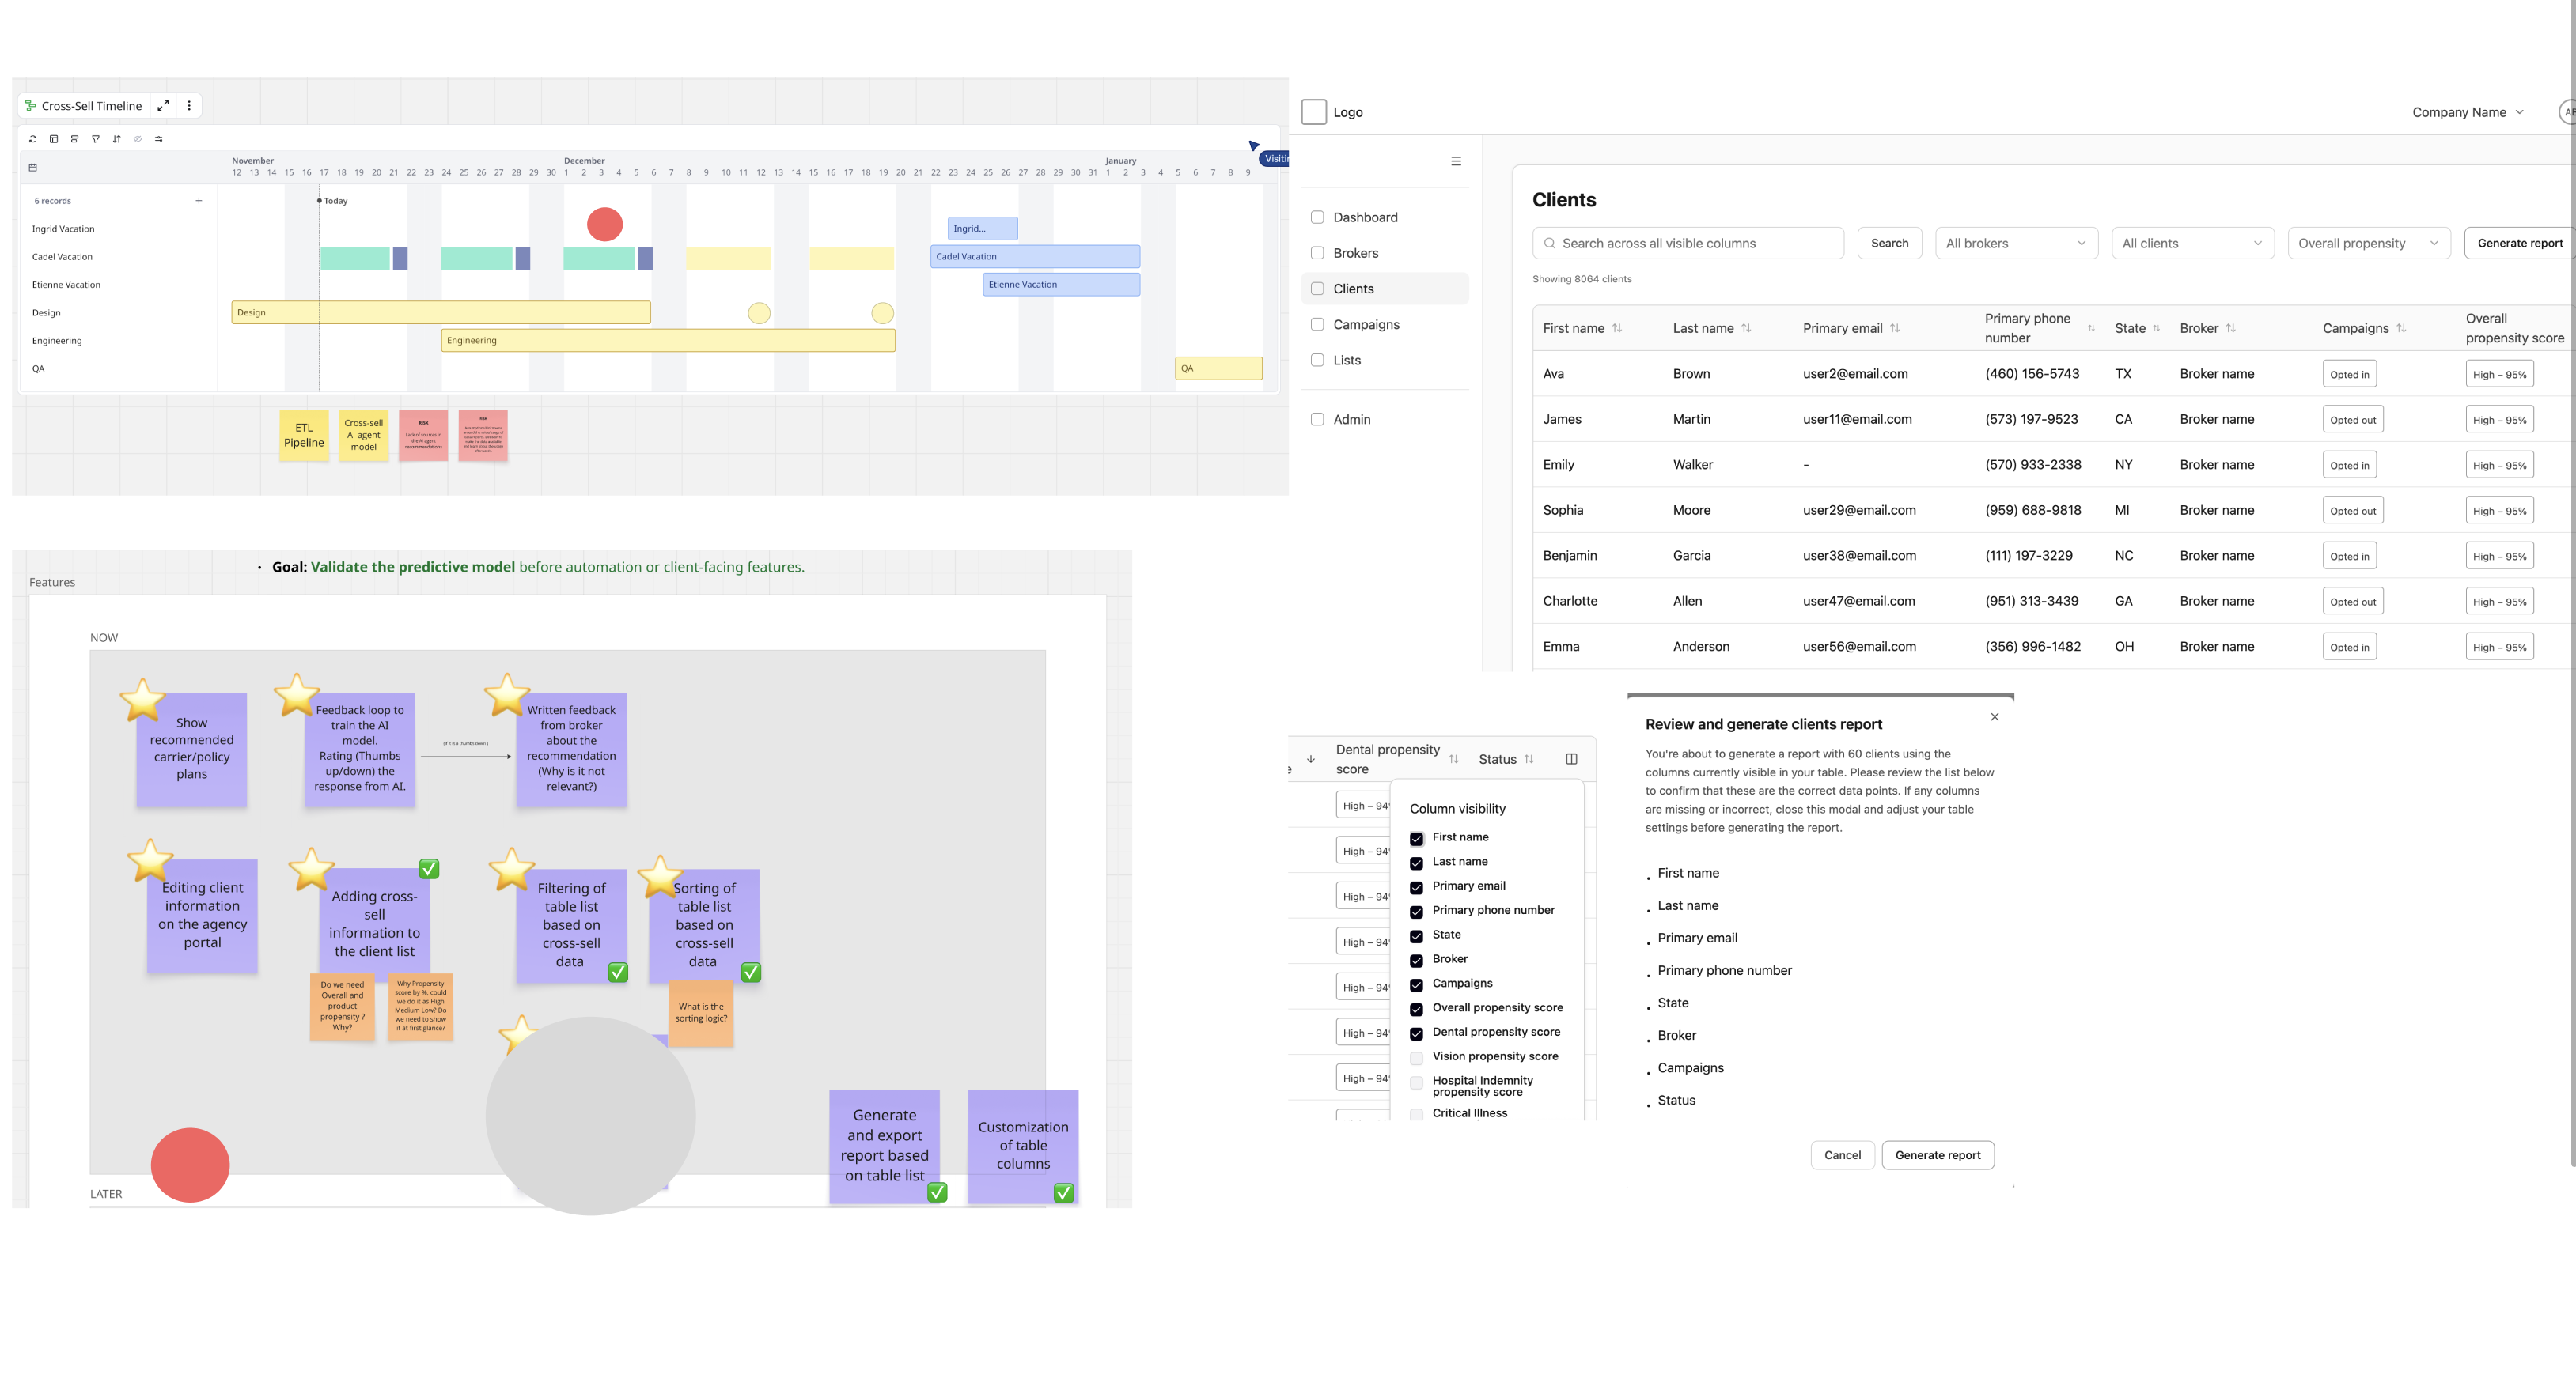Open timeline settings sliders icon
This screenshot has height=1390, width=2576.
159,139
